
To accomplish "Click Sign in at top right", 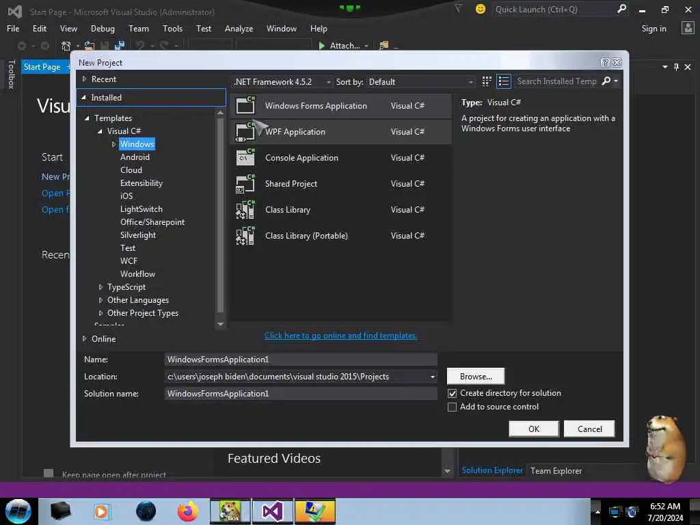I will [654, 29].
